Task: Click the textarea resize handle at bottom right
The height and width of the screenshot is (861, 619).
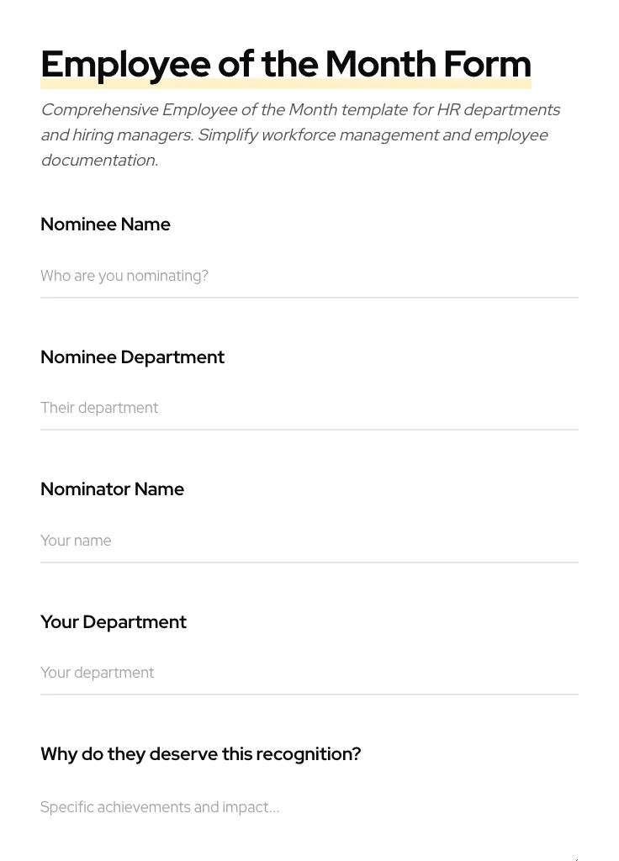Action: pyautogui.click(x=575, y=856)
